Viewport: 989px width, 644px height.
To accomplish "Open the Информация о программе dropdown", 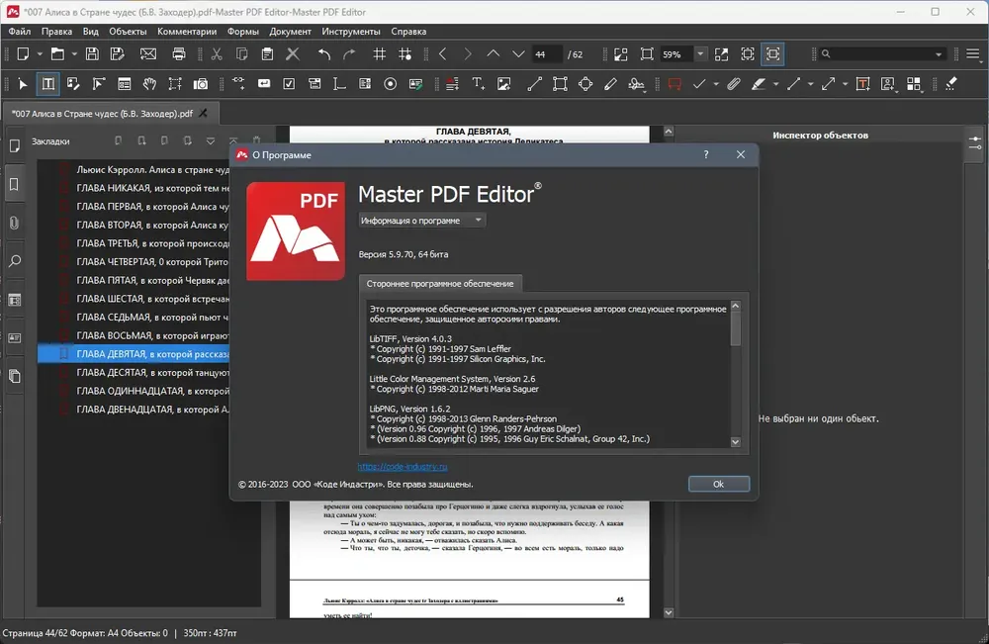I will pos(421,221).
